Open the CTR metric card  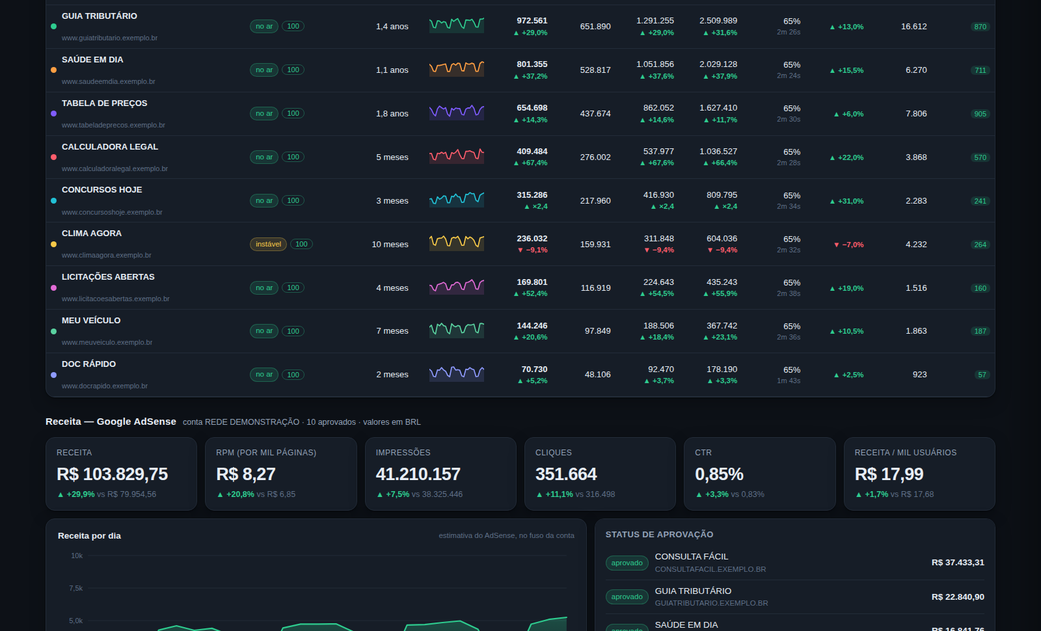coord(760,474)
